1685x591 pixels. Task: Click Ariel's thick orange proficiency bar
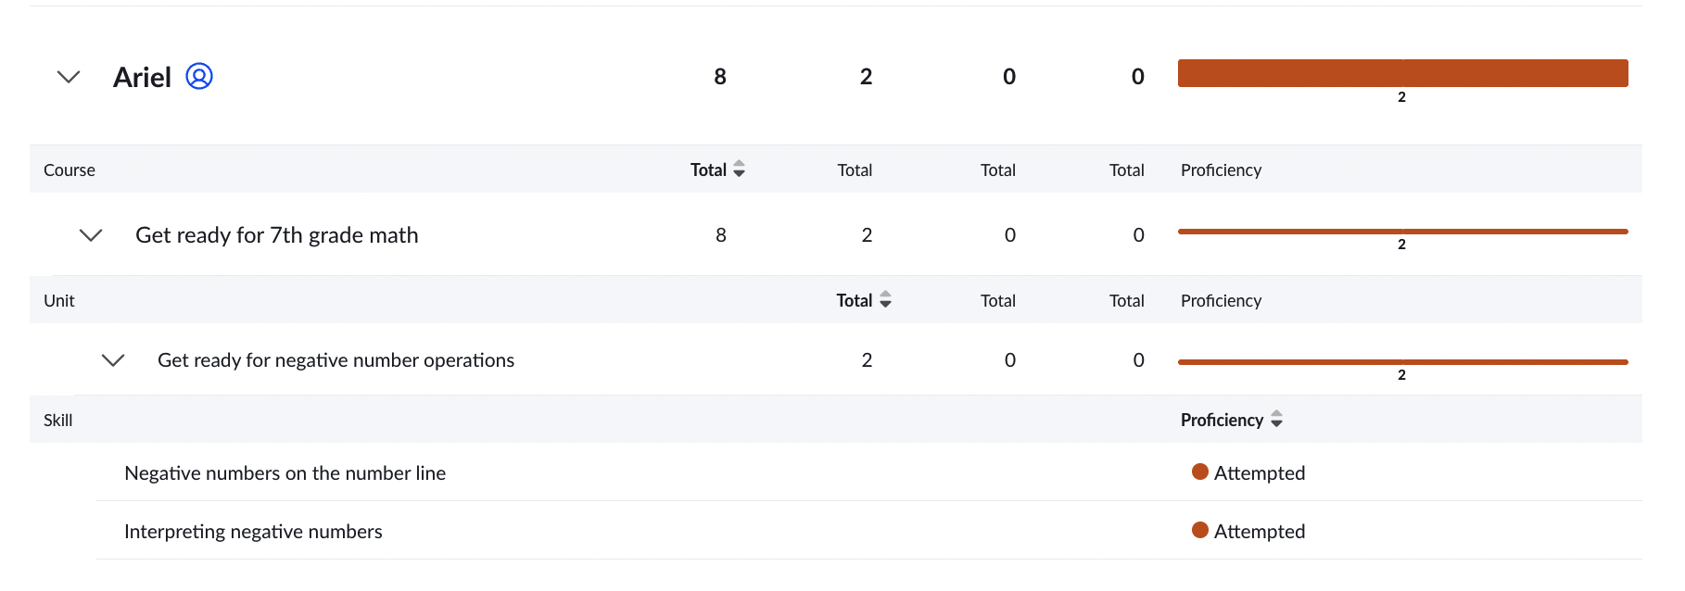coord(1402,73)
